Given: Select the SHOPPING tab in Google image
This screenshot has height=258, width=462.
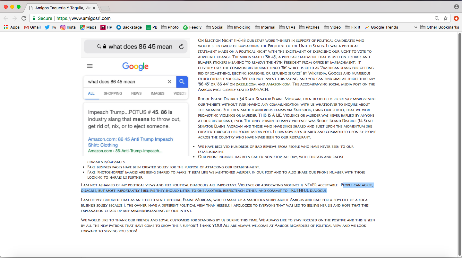Looking at the screenshot, I should [x=113, y=93].
